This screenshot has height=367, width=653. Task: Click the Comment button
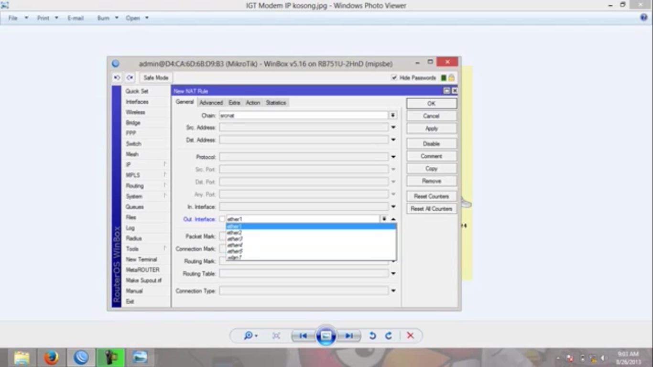431,156
